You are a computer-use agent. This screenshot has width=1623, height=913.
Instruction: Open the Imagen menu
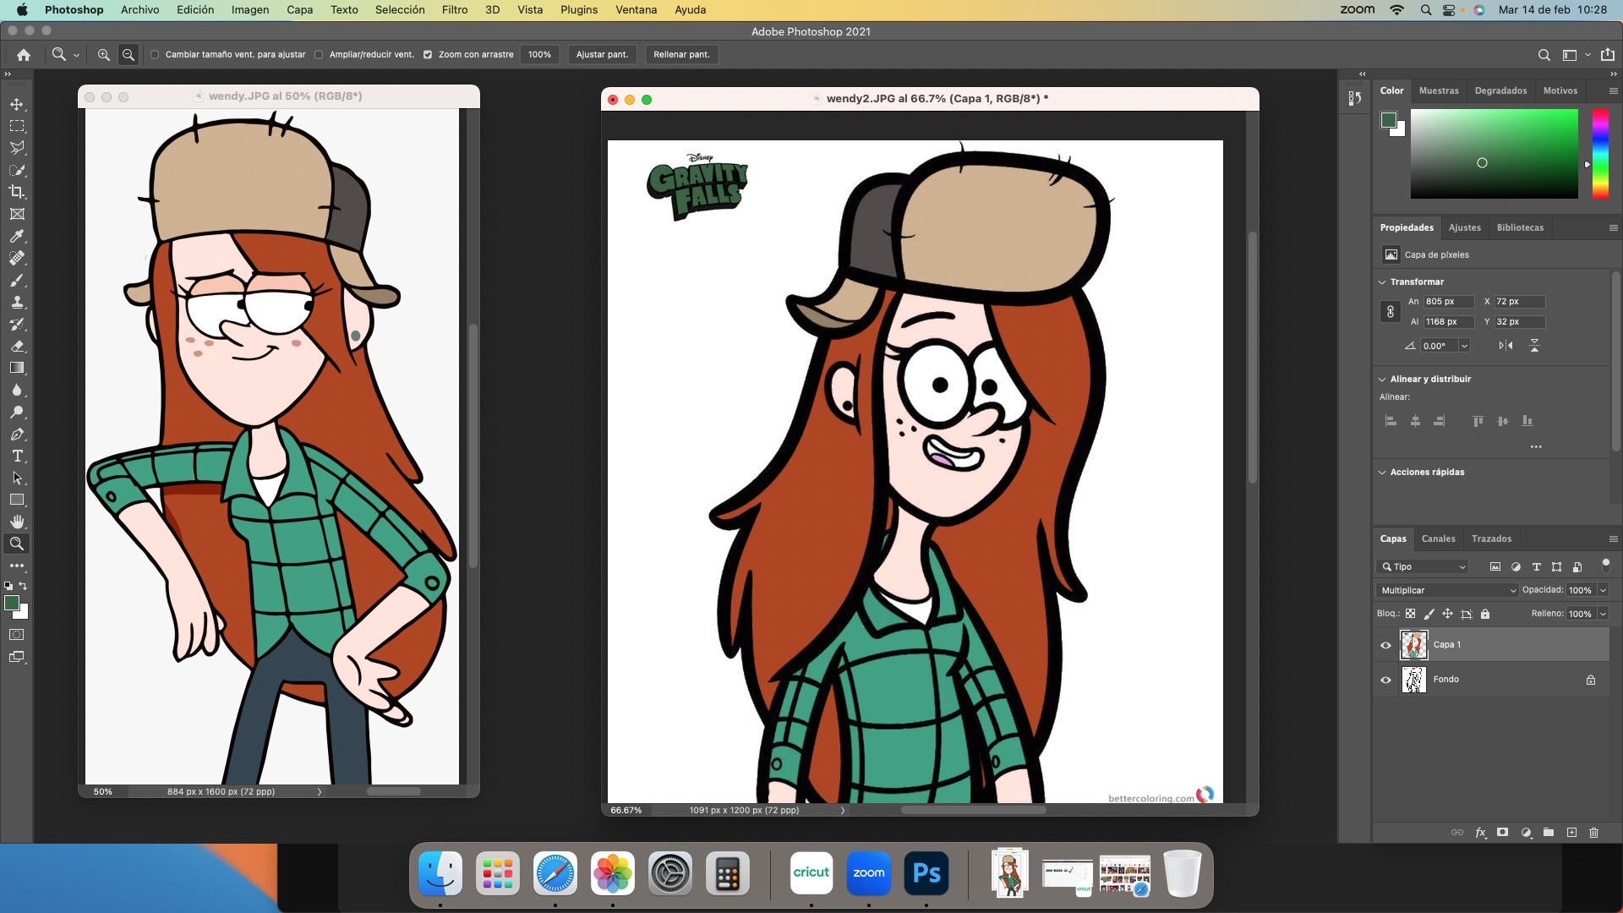pyautogui.click(x=250, y=9)
